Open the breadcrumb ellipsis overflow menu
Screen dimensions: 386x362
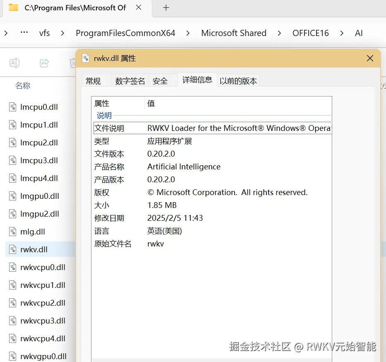tap(24, 33)
